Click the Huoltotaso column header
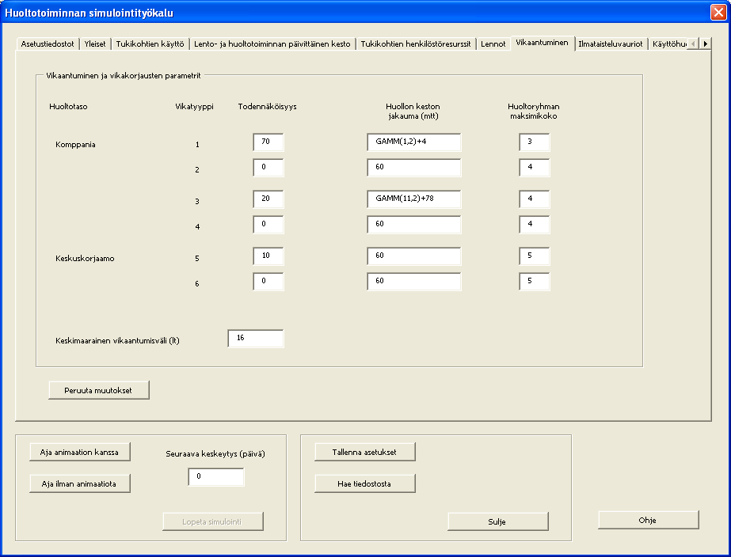This screenshot has height=557, width=731. tap(68, 106)
